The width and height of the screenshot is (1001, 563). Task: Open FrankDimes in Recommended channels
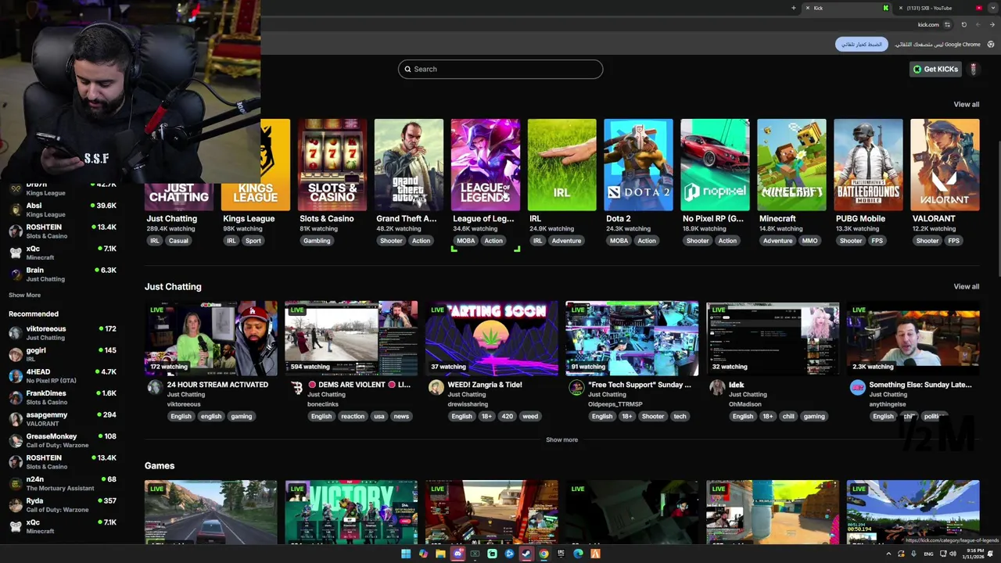(63, 397)
